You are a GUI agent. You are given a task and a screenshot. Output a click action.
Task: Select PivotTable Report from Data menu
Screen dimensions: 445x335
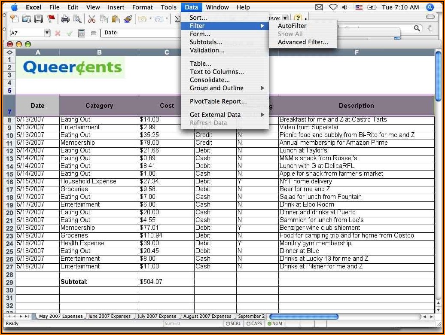click(x=218, y=101)
